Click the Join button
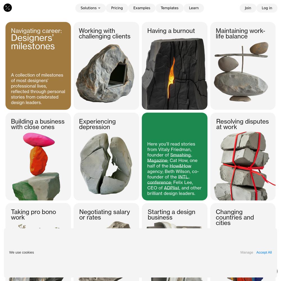281x281 pixels. tap(248, 8)
